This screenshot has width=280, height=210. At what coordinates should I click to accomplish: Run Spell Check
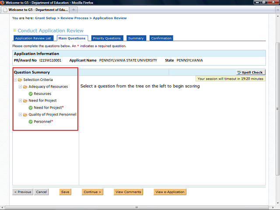251,72
